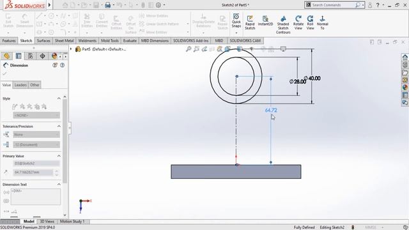
Task: Collapse the Dimension Text section
Action: [59, 185]
